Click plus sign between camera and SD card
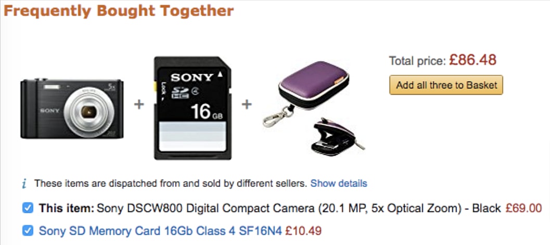Screen dimensions: 550x245 (x=138, y=104)
